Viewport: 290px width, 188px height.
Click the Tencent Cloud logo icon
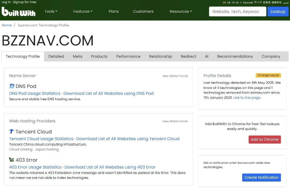point(12,131)
